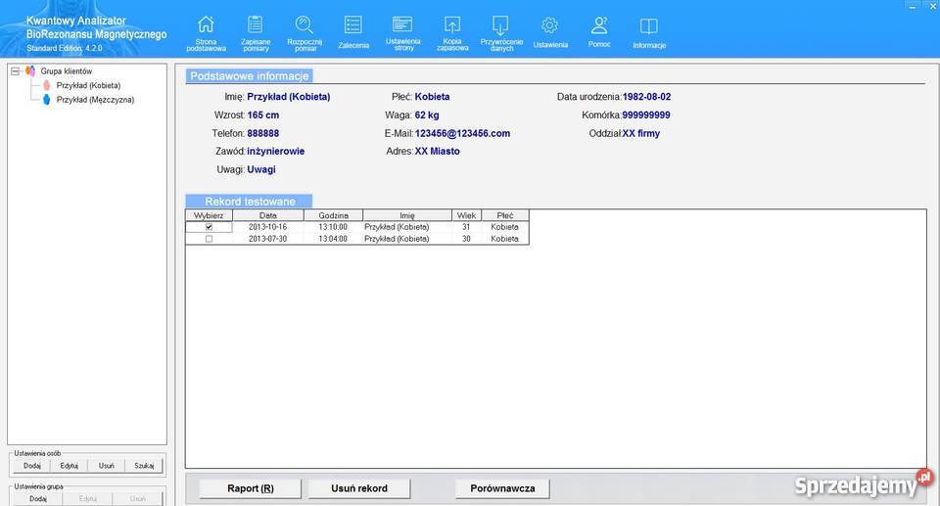Minimize the analyzer window
The height and width of the screenshot is (506, 940).
click(x=912, y=6)
